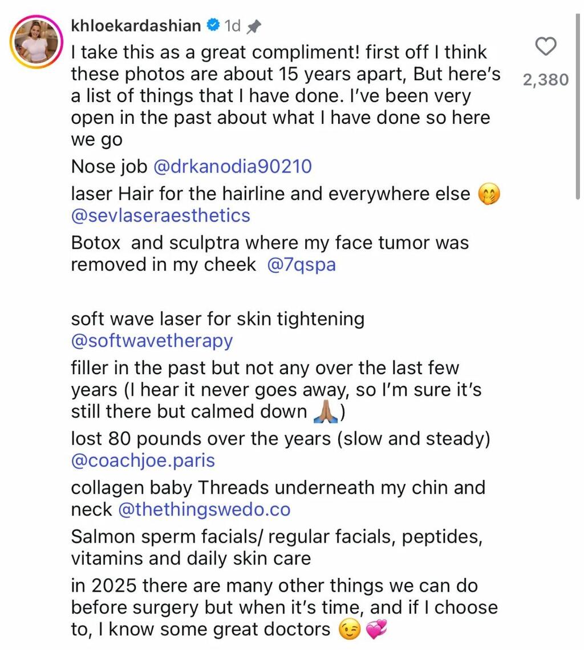The image size is (584, 650).
Task: Open @coachjoe.paris mention
Action: 143,460
